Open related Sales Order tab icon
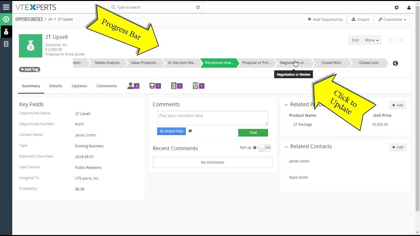This screenshot has height=236, width=420. point(199,86)
